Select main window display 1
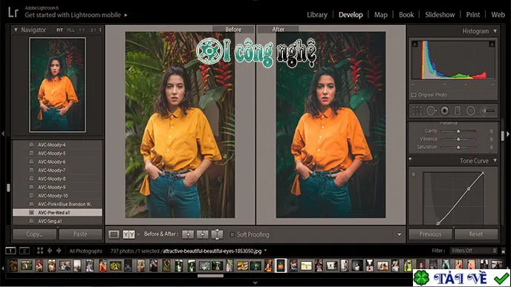 (x=10, y=251)
